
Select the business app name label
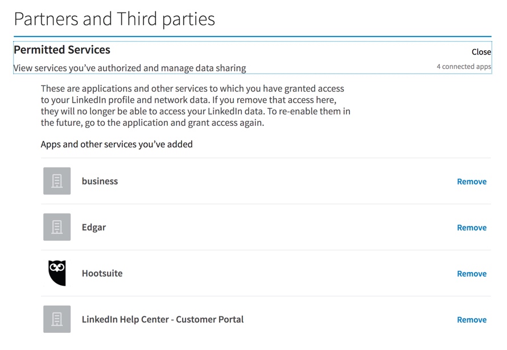point(100,180)
